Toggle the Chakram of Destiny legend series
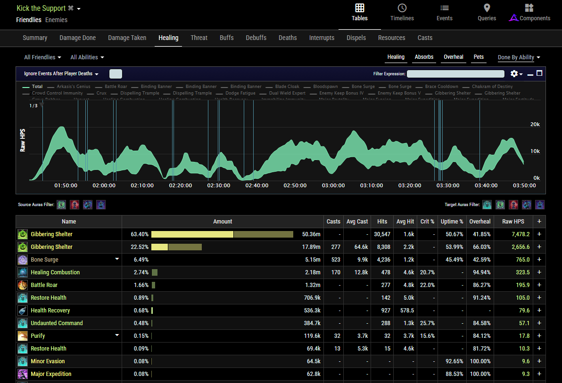 (488, 86)
